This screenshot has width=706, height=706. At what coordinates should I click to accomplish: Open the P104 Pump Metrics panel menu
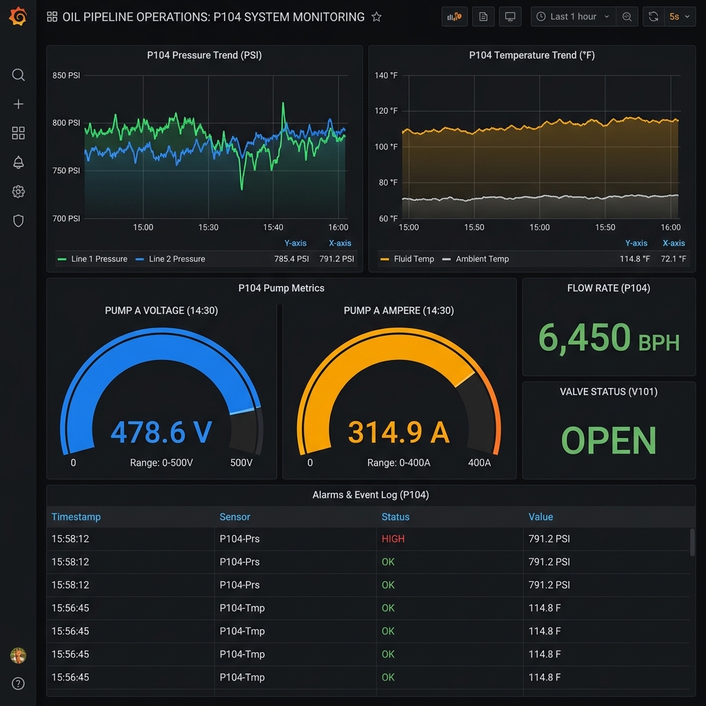tap(281, 288)
